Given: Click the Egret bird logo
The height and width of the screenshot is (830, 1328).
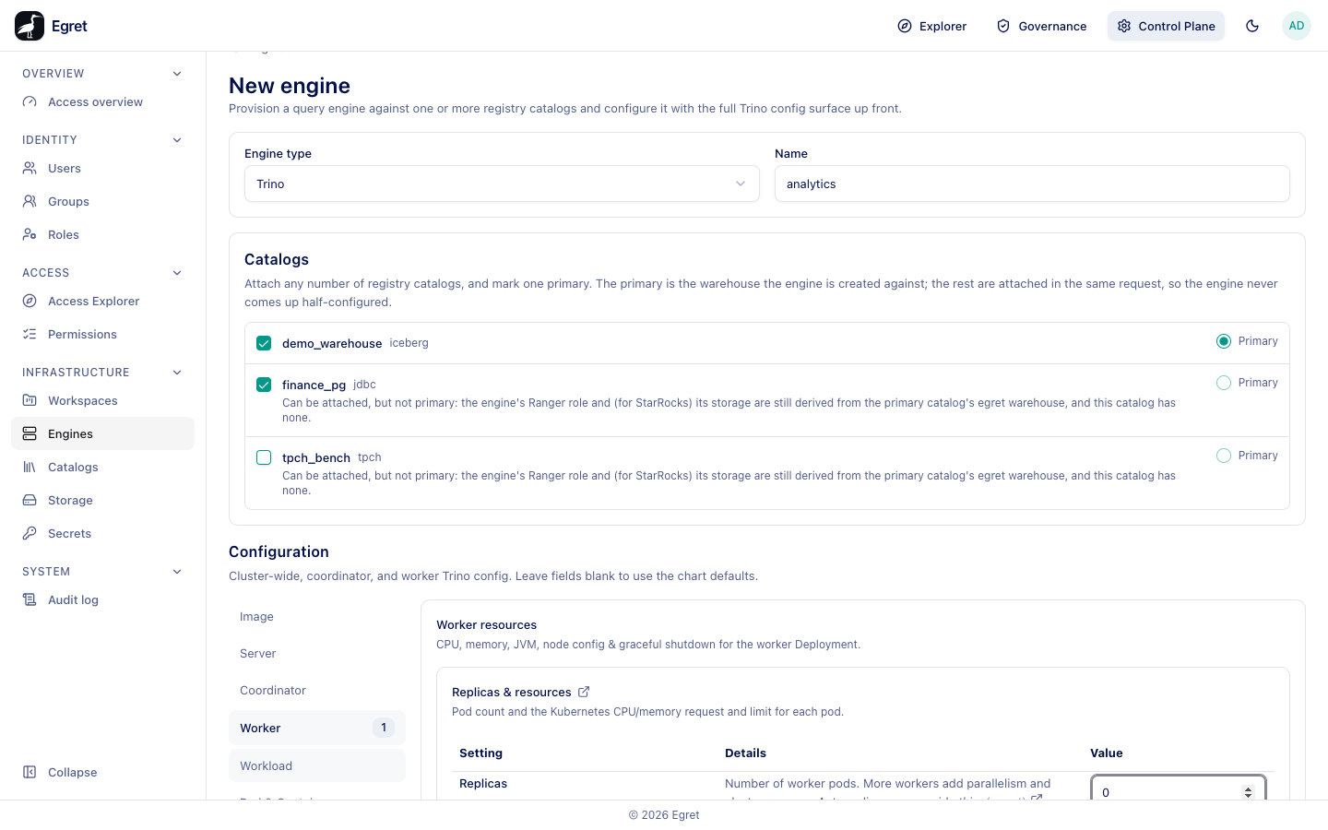Looking at the screenshot, I should [30, 26].
